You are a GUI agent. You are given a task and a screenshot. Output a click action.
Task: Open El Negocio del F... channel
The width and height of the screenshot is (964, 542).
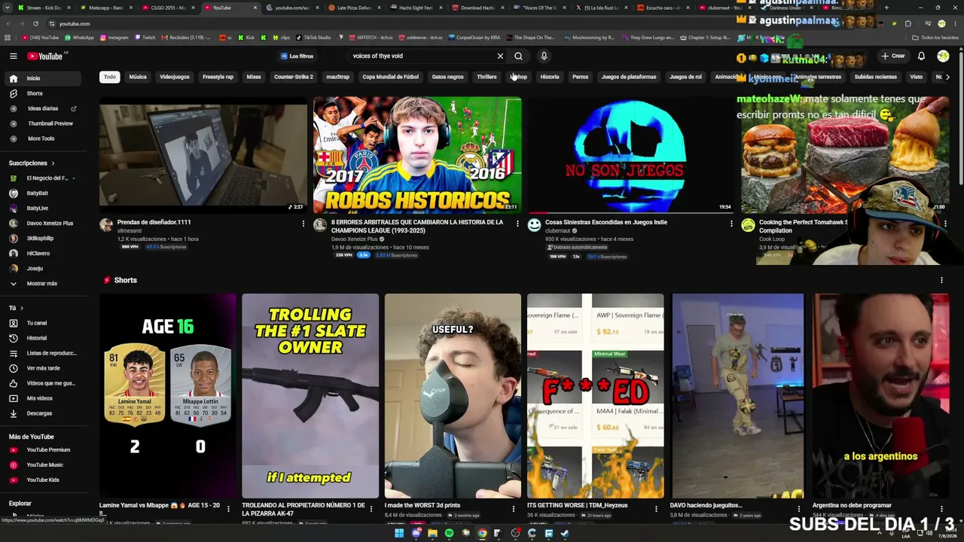[43, 178]
